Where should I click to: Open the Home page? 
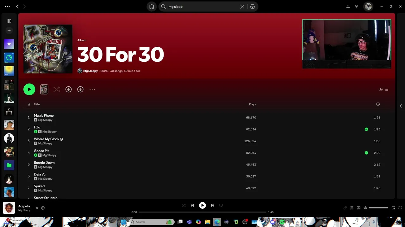(x=152, y=7)
